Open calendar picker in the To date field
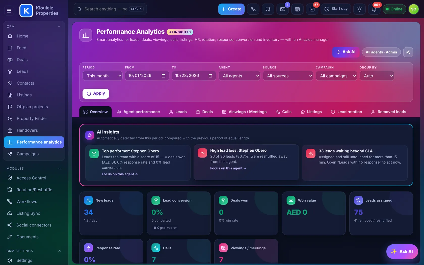 click(x=210, y=76)
